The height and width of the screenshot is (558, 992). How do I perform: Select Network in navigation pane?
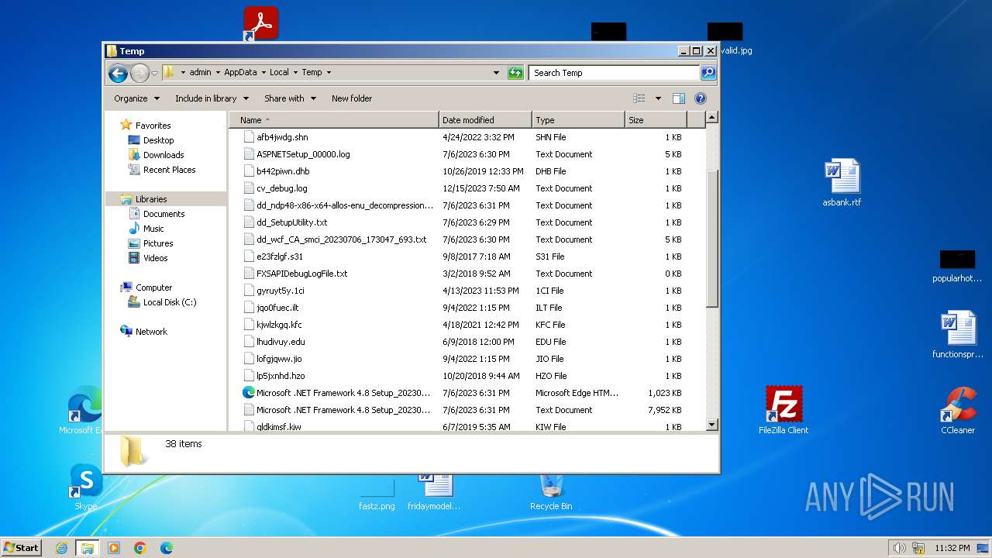151,332
